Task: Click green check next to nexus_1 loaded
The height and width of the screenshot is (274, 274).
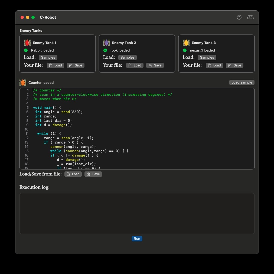Action: [x=185, y=50]
